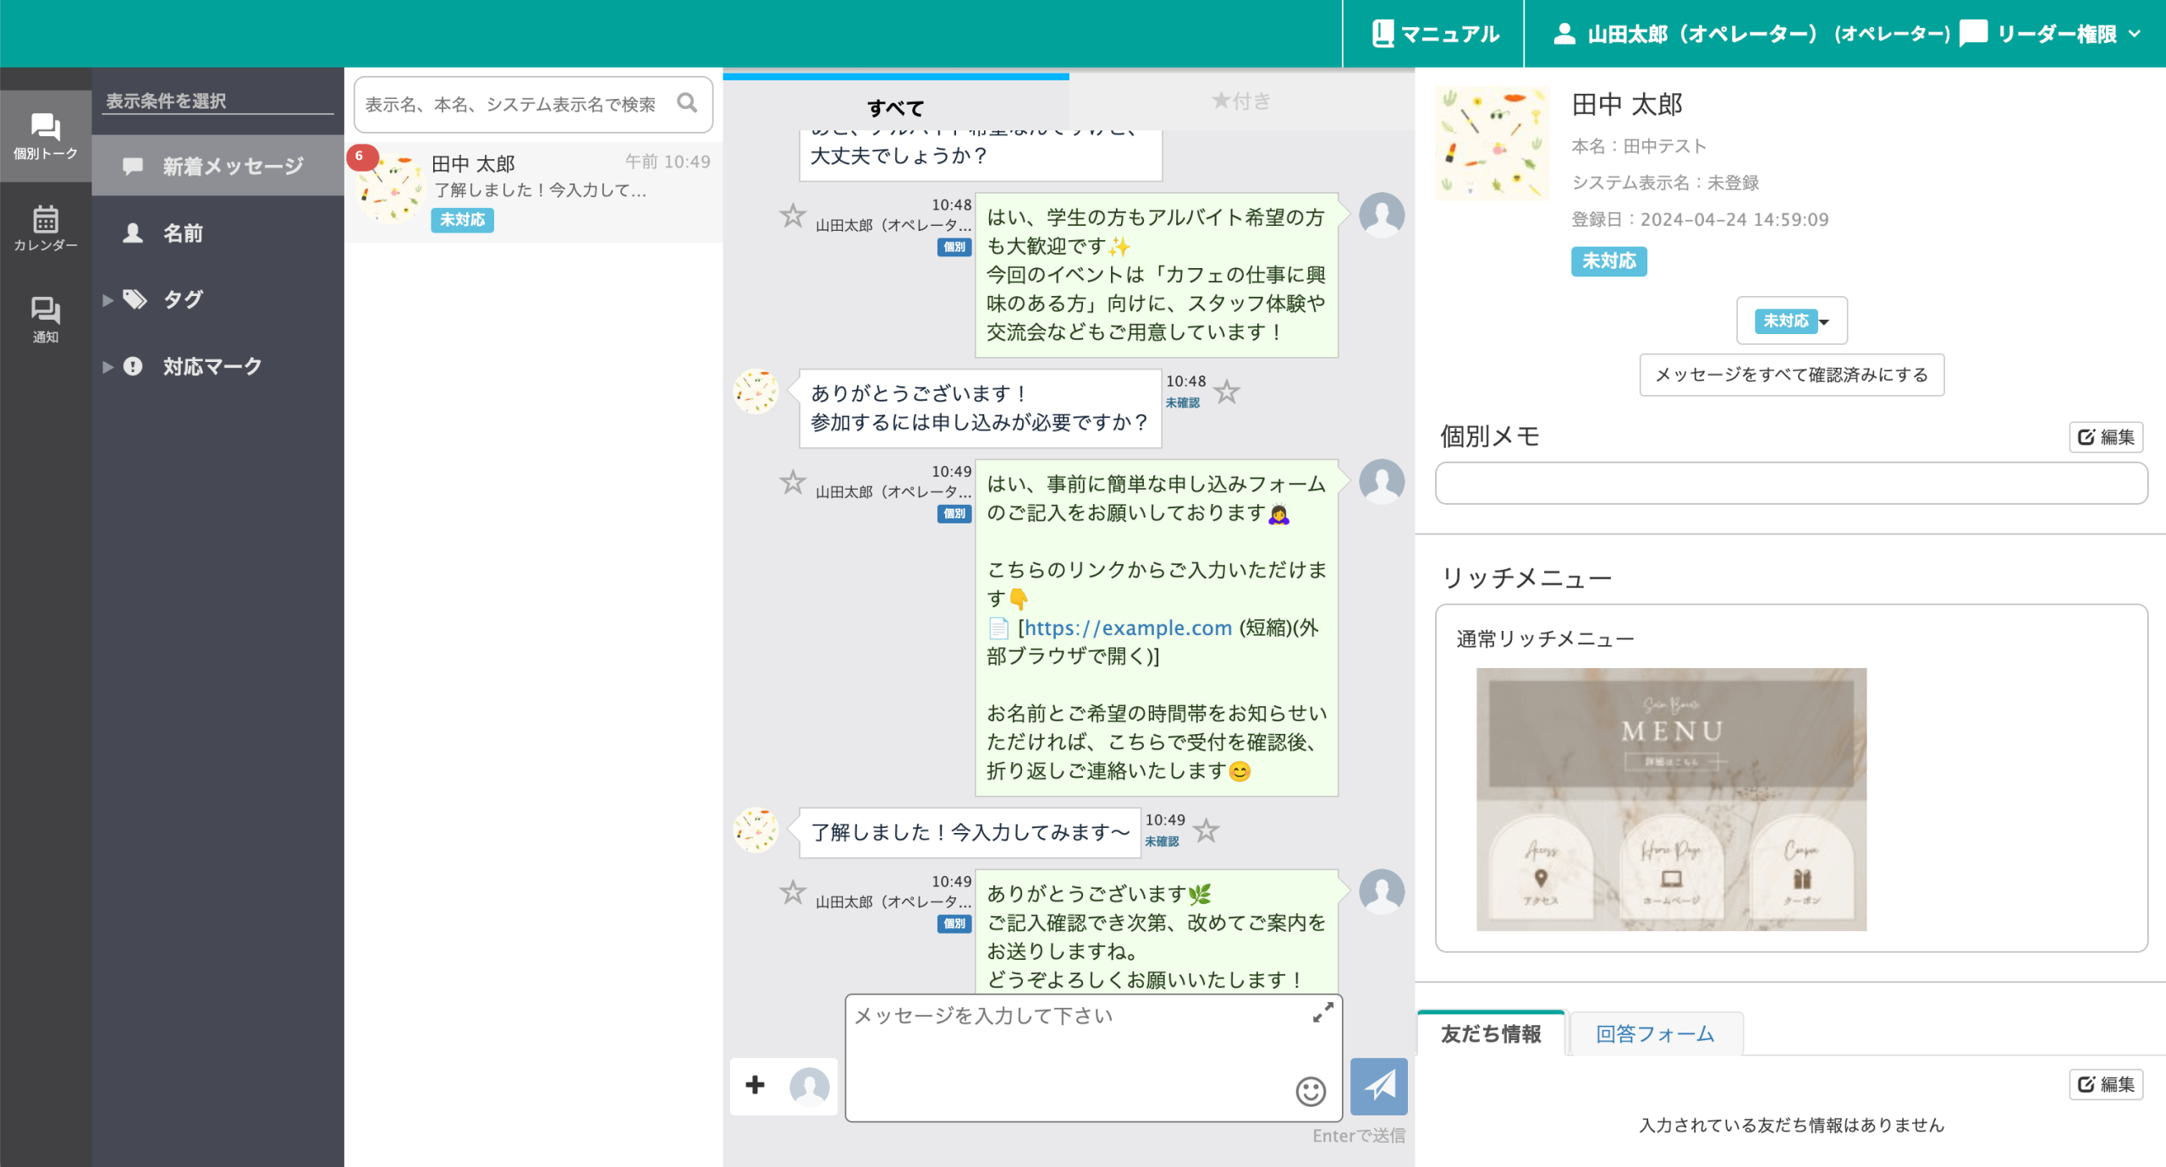Image resolution: width=2166 pixels, height=1167 pixels.
Task: Expand the 対応マーク filter tree
Action: [107, 367]
